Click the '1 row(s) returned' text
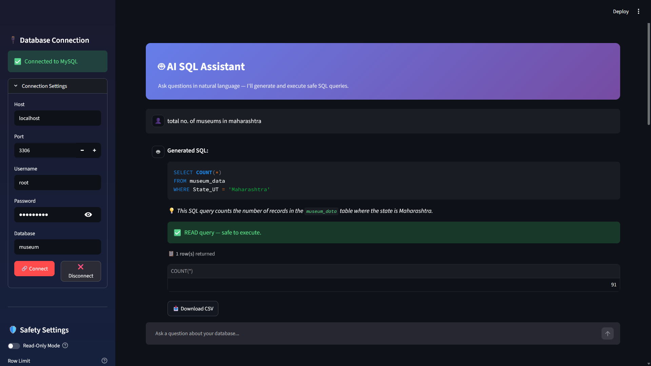 coord(195,254)
